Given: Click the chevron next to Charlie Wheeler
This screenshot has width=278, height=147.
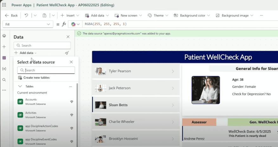Looking at the screenshot, I should coord(173,122).
